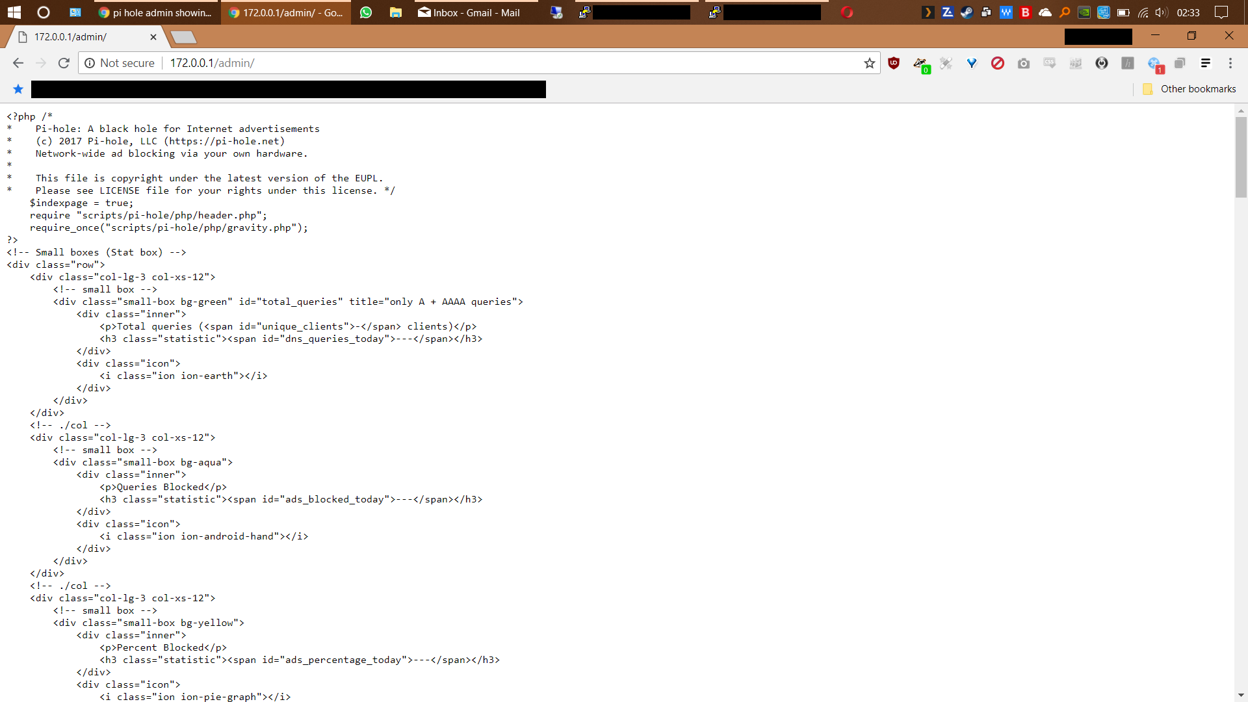Click the camera screenshot extension icon
This screenshot has height=702, width=1248.
point(1024,63)
